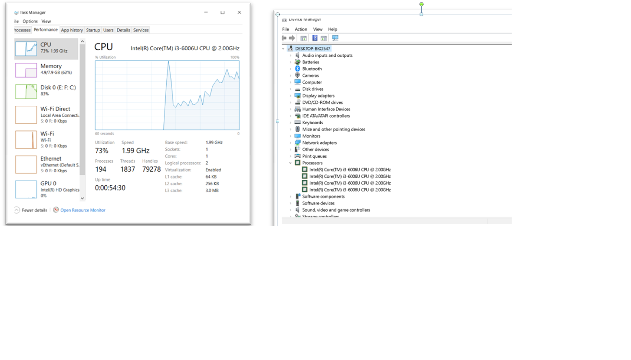
Task: Open the Help menu in Device Manager
Action: pyautogui.click(x=332, y=29)
